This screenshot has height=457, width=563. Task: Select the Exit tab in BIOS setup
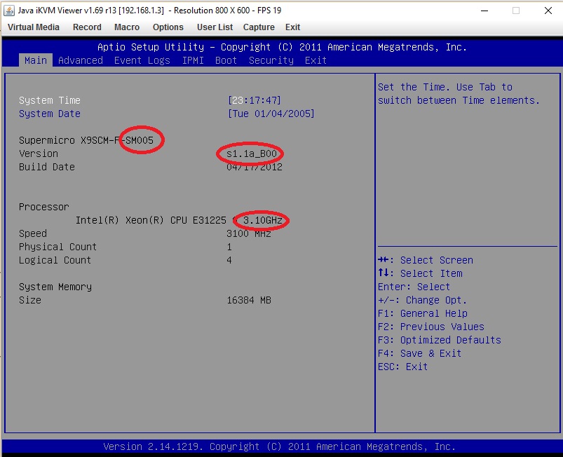point(316,60)
